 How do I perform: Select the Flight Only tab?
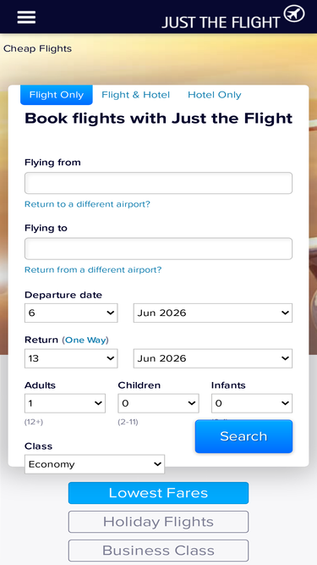(57, 95)
